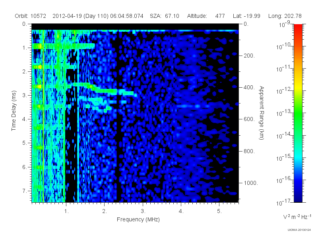Click the apparent range tick '200.'
Screen dimensions: 318x238
point(249,56)
